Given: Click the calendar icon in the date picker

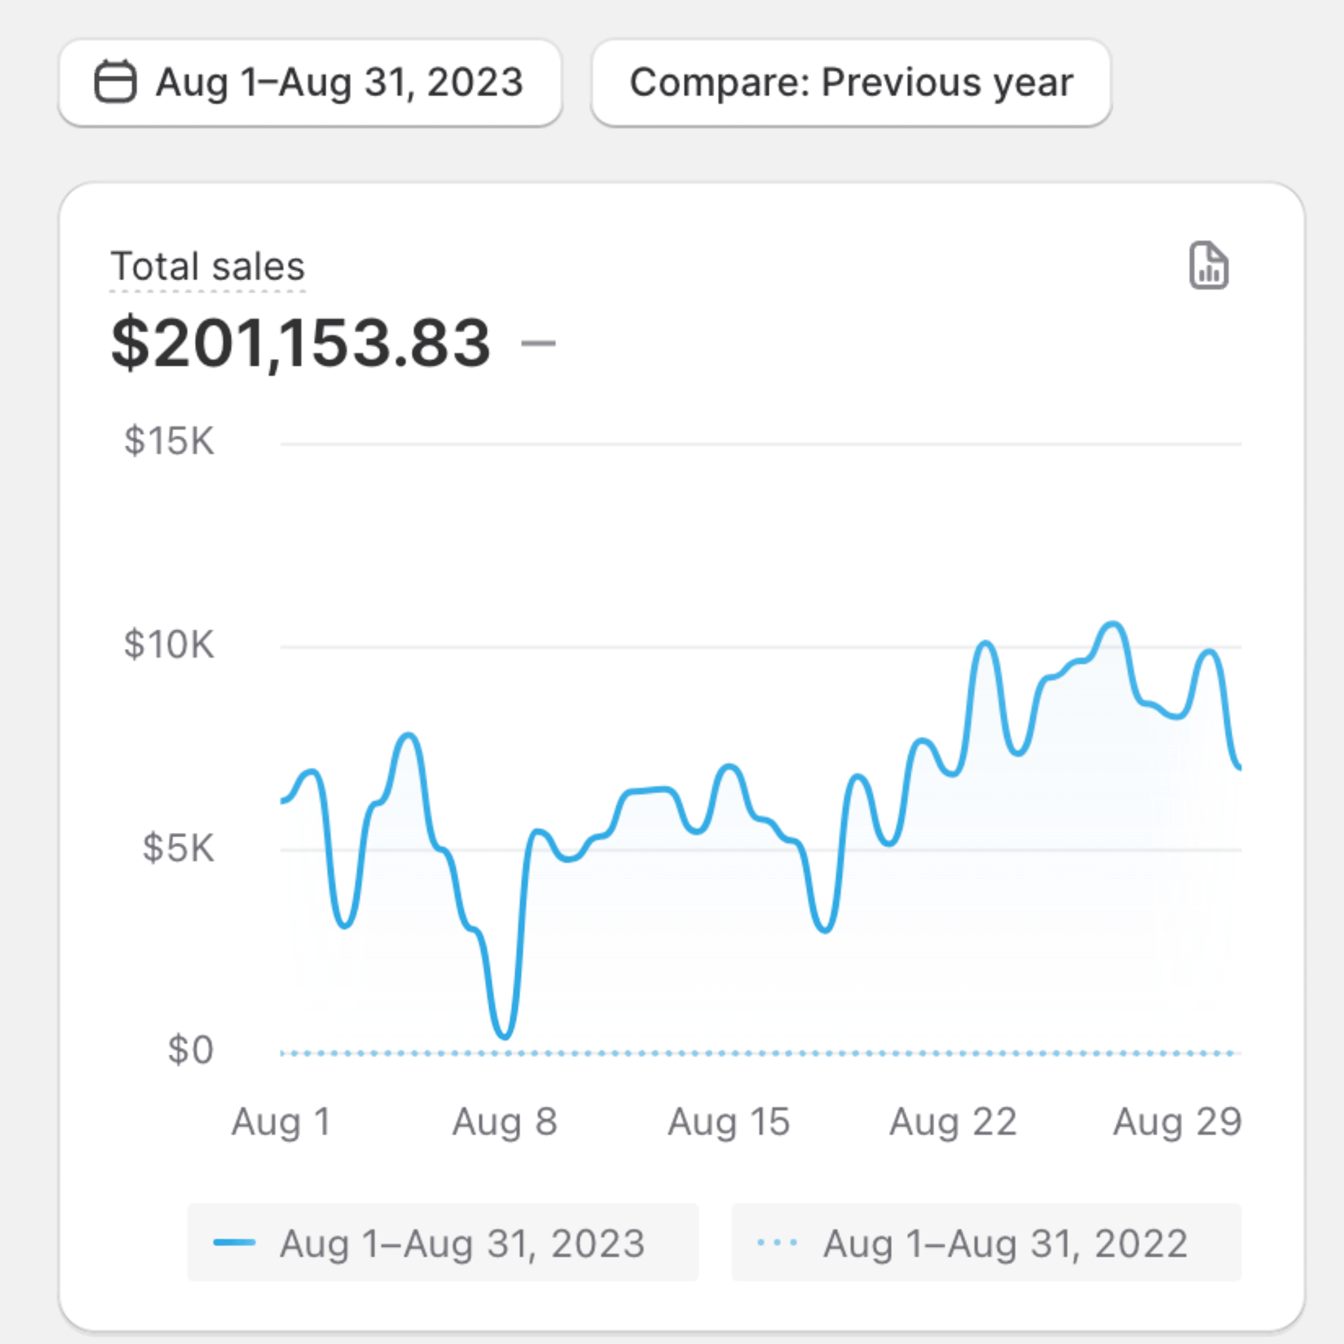Looking at the screenshot, I should pos(115,82).
